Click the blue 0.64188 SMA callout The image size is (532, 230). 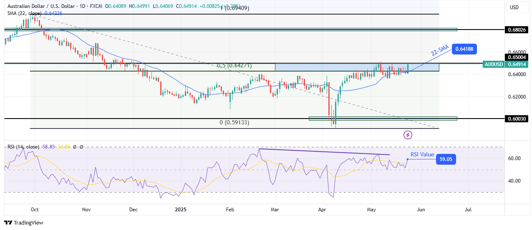point(464,49)
